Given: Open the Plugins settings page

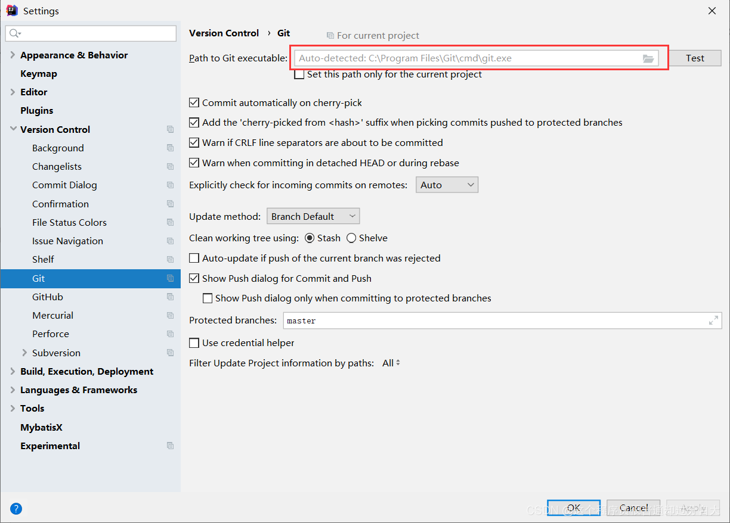Looking at the screenshot, I should 37,110.
